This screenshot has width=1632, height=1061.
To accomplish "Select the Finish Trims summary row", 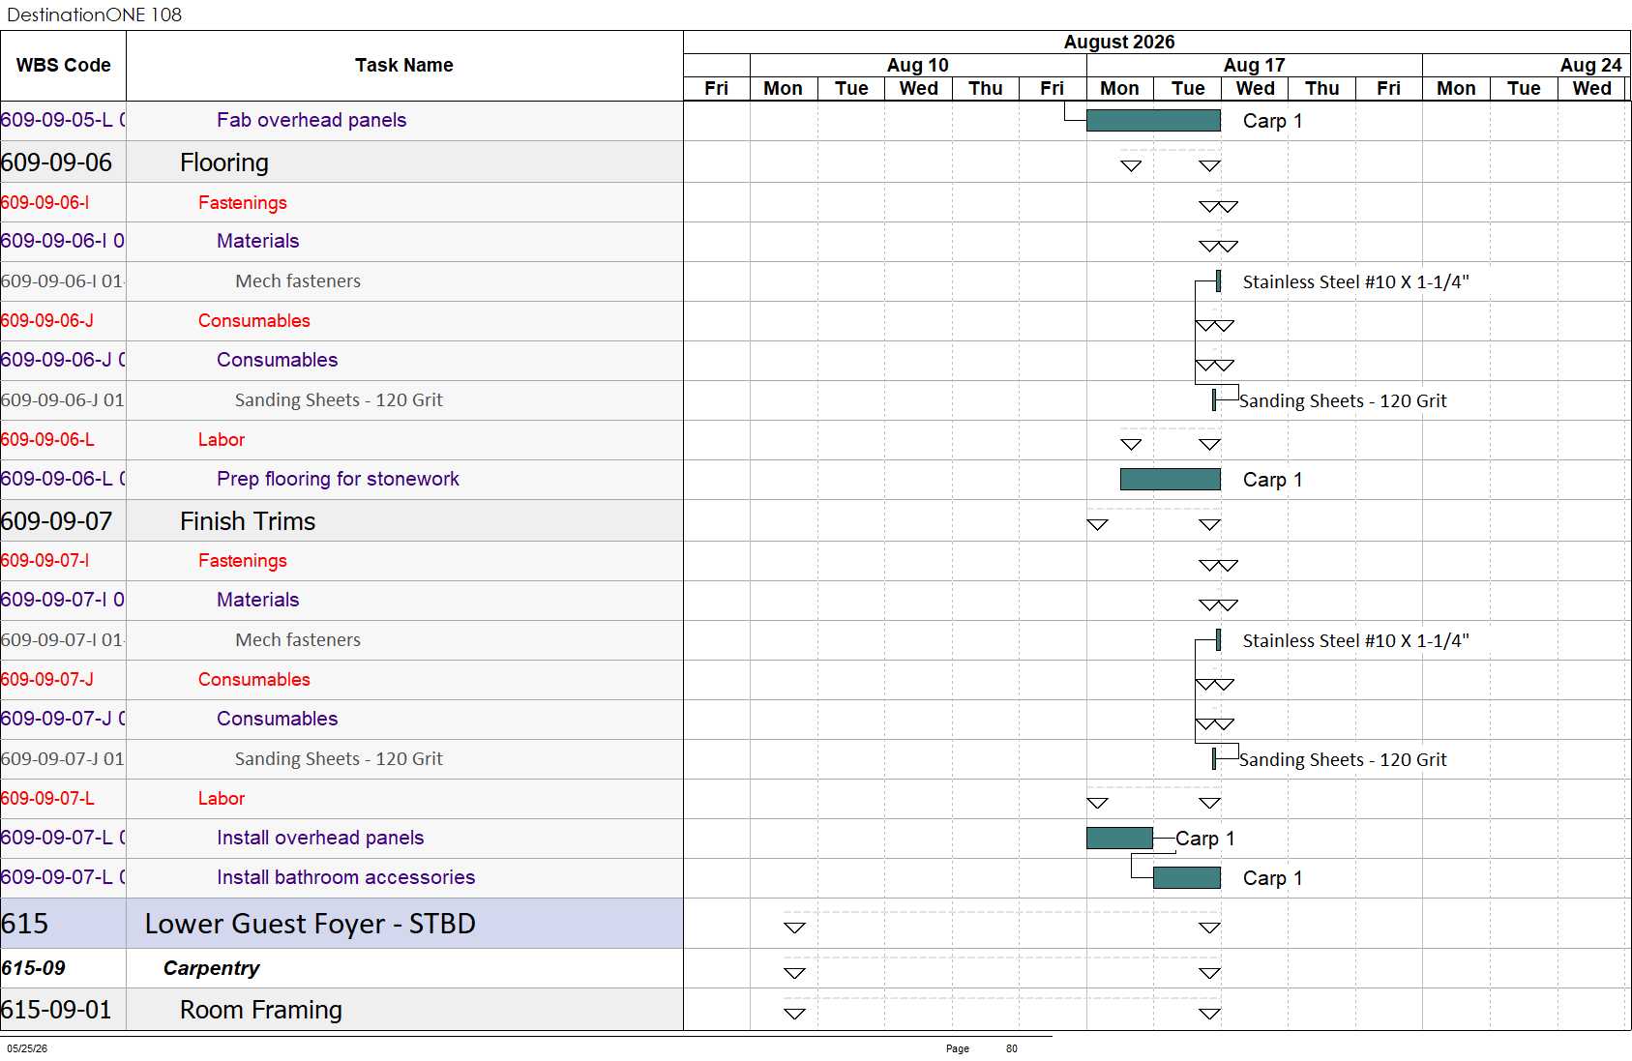I will click(x=341, y=521).
